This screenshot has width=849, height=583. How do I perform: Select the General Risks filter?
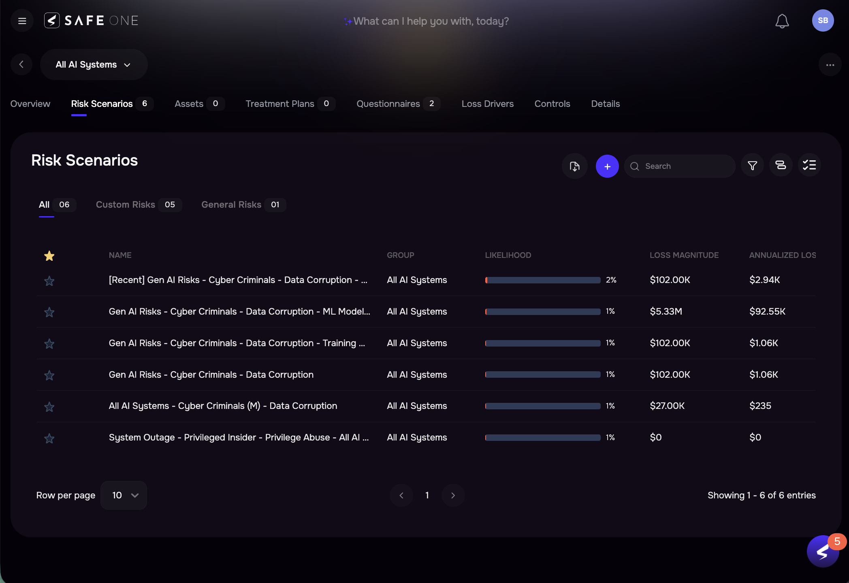tap(231, 204)
